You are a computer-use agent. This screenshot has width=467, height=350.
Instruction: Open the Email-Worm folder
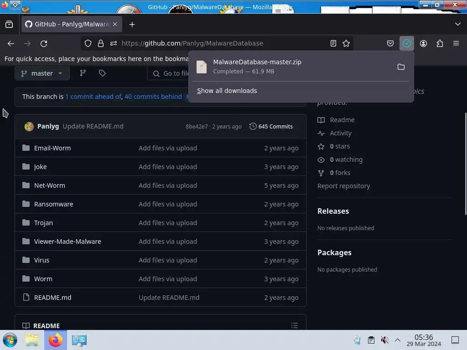pyautogui.click(x=52, y=148)
